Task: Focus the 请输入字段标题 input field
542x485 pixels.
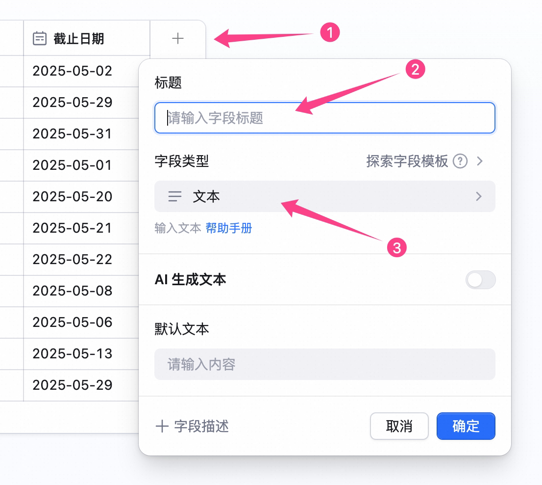Action: click(x=324, y=118)
